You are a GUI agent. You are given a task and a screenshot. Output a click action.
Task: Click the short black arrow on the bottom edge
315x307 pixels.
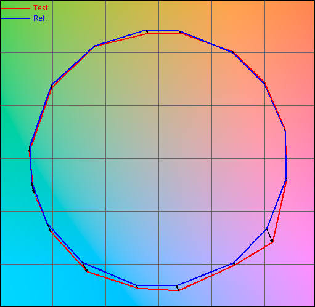178,288
